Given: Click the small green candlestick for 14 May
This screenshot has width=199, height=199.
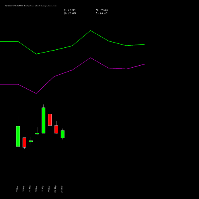Looking at the screenshot, I should click(x=31, y=141).
